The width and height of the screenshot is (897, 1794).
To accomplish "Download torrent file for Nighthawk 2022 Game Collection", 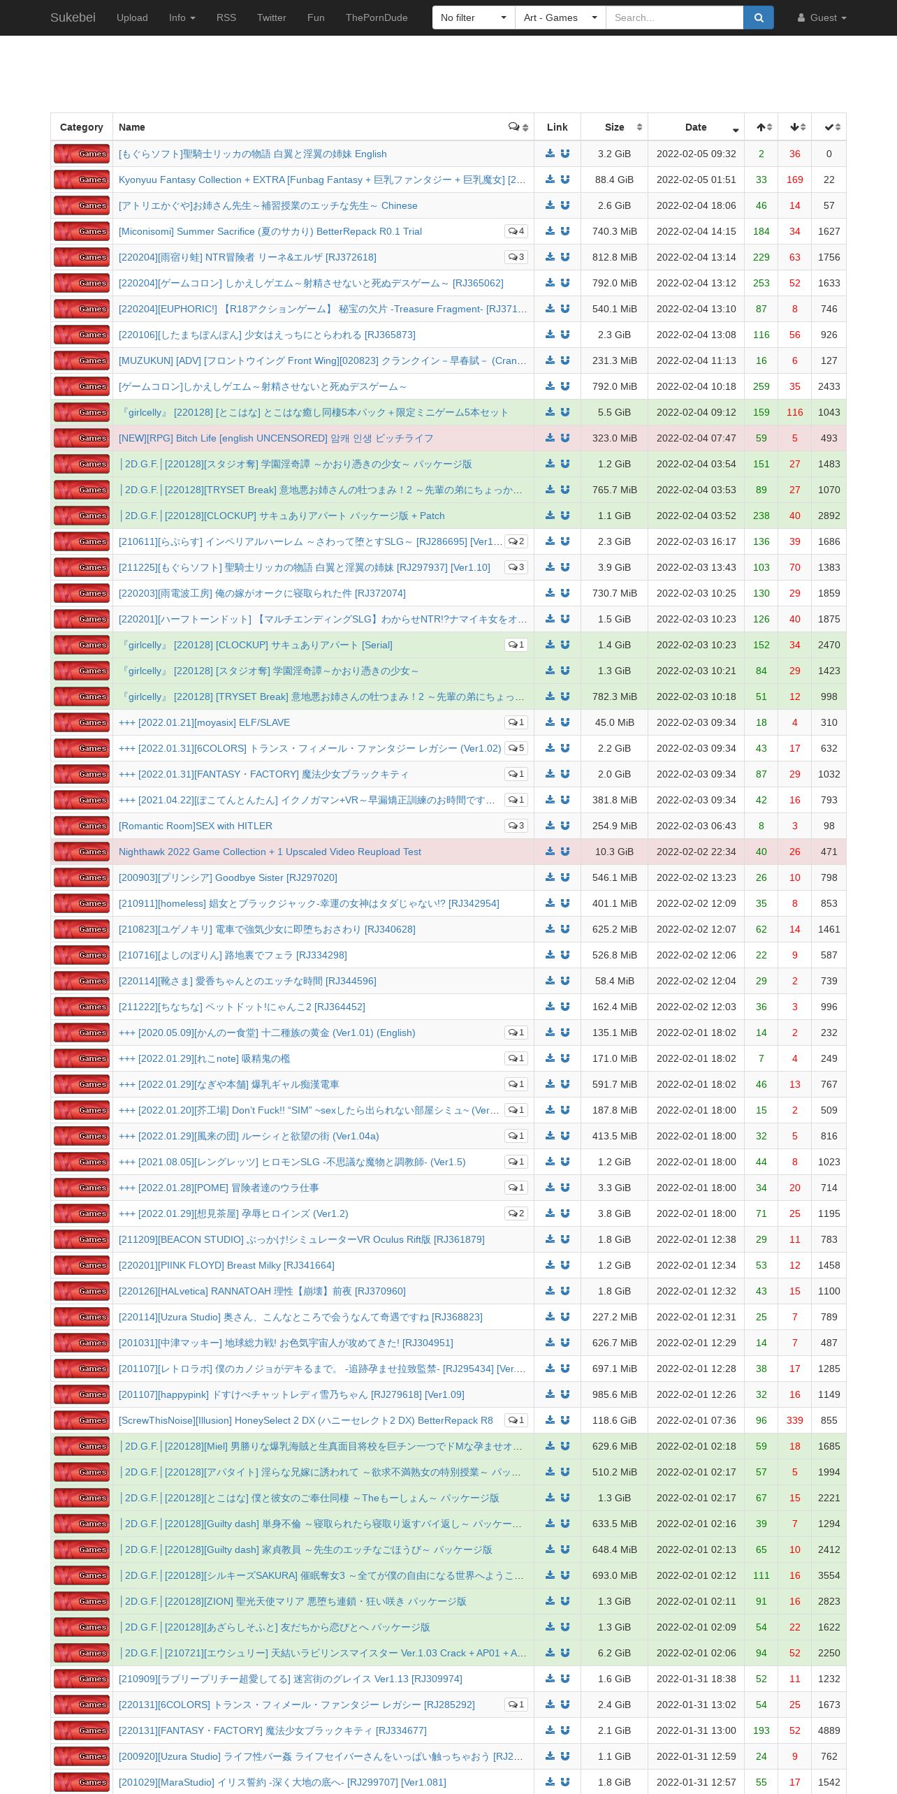I will point(550,852).
